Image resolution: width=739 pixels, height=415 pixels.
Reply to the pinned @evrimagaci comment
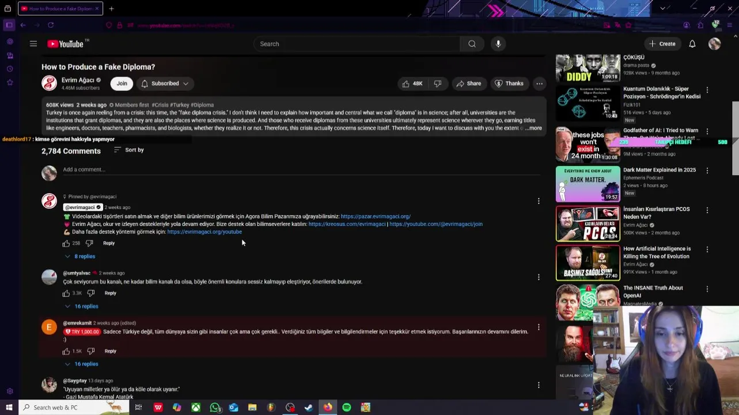pos(109,243)
